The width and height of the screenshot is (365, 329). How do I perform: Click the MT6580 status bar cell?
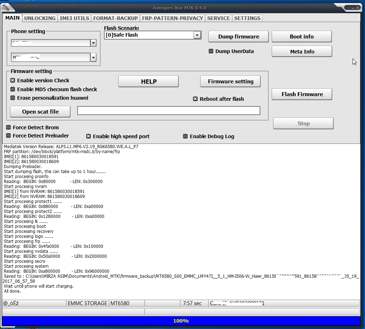pyautogui.click(x=127, y=303)
